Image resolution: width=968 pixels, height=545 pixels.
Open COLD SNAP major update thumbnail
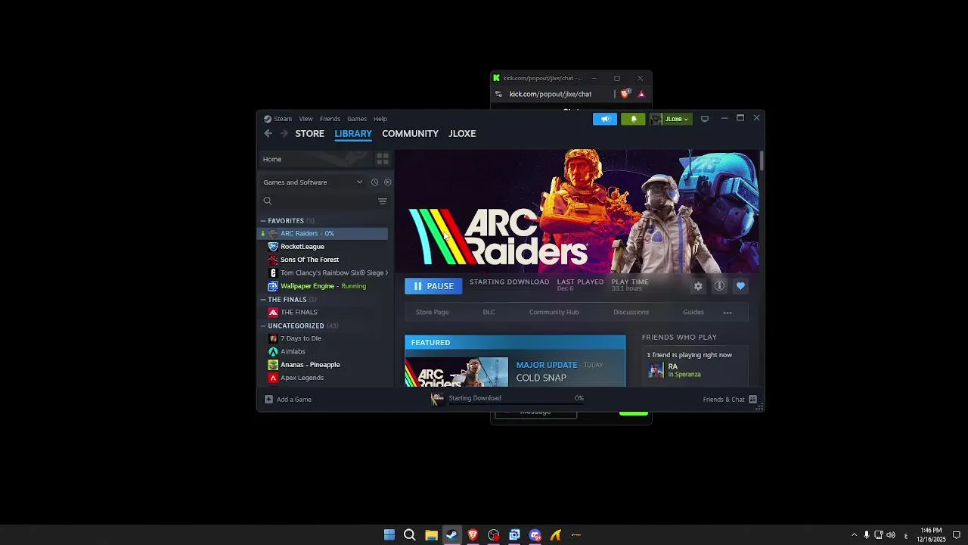pyautogui.click(x=457, y=372)
